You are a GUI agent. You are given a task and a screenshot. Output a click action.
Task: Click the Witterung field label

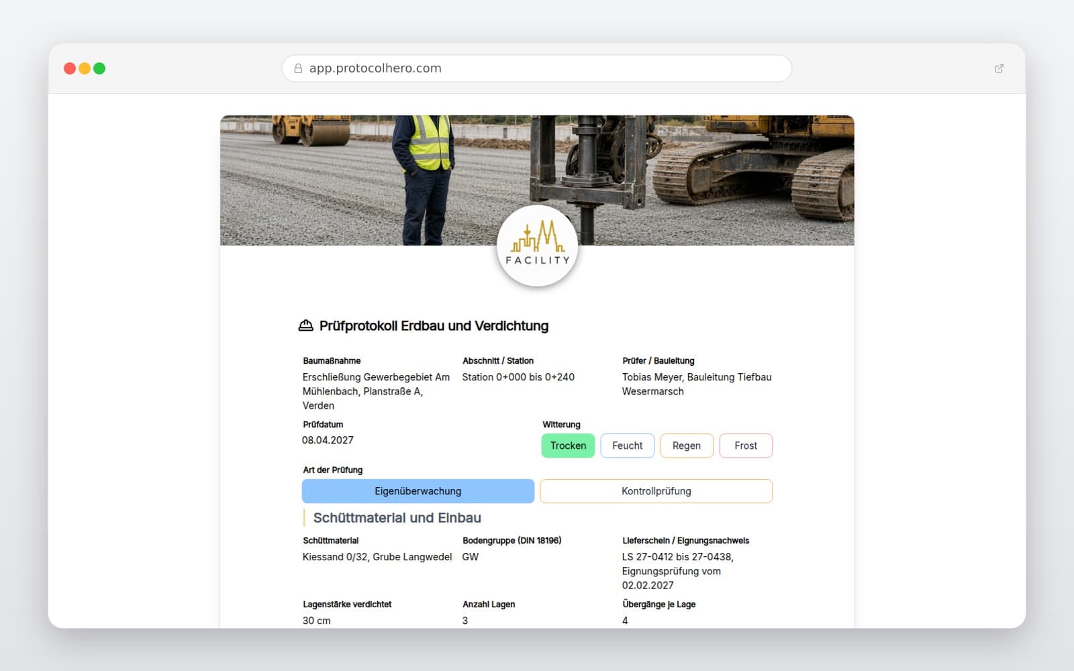click(x=561, y=425)
